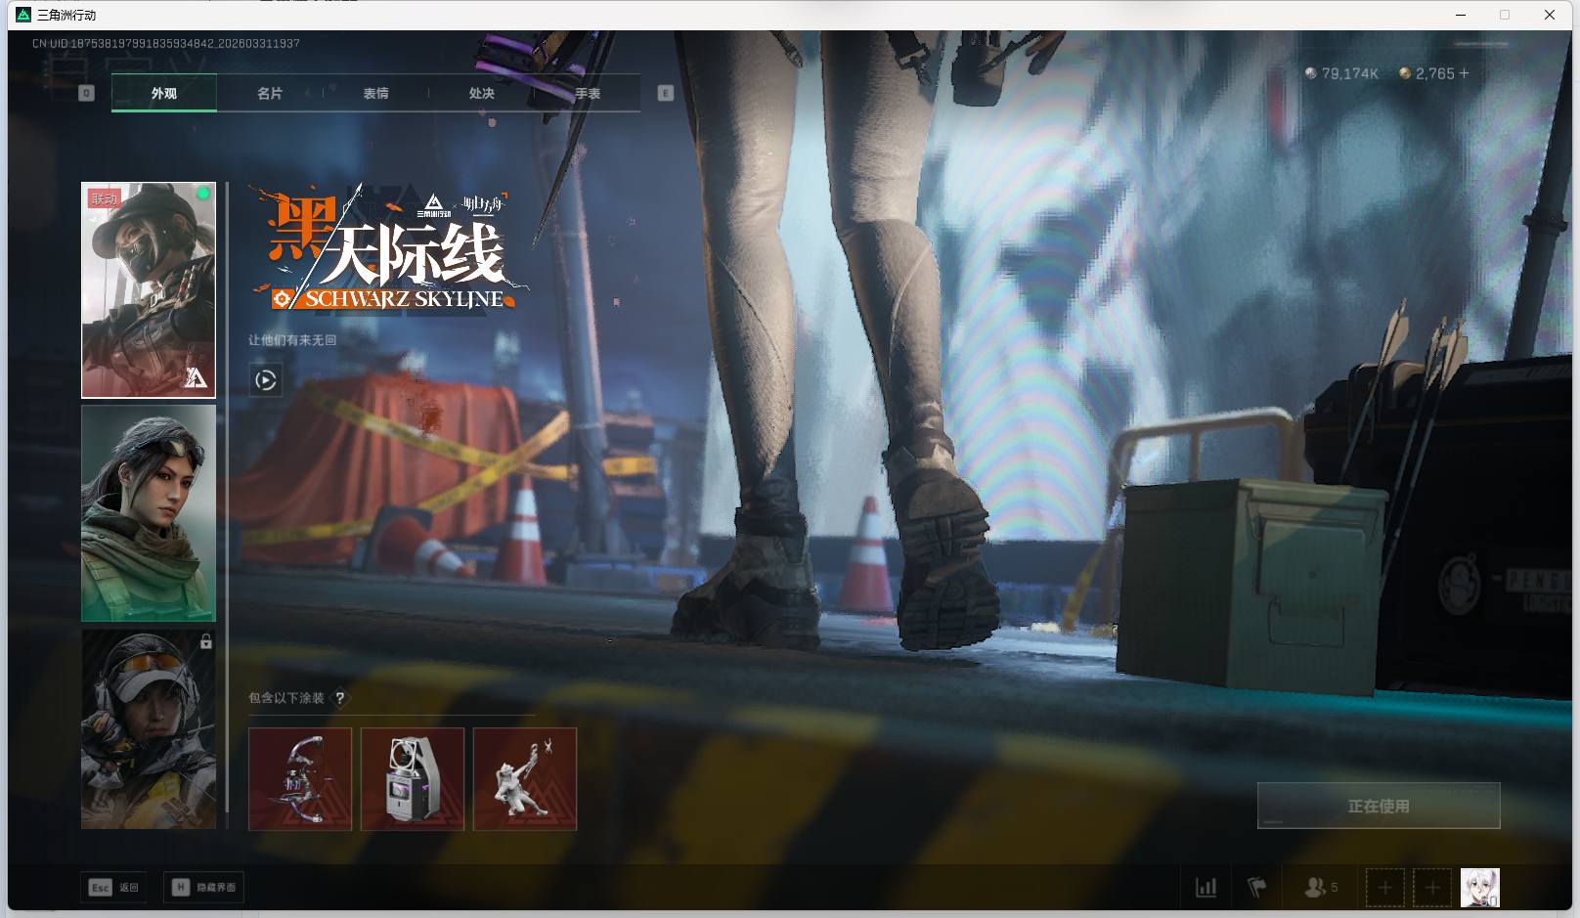Click the 包含以下涂装 label
The image size is (1580, 918).
[x=286, y=698]
